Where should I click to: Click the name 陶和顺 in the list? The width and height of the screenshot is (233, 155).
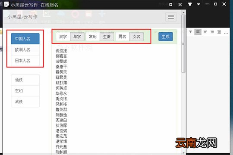tap(61, 152)
